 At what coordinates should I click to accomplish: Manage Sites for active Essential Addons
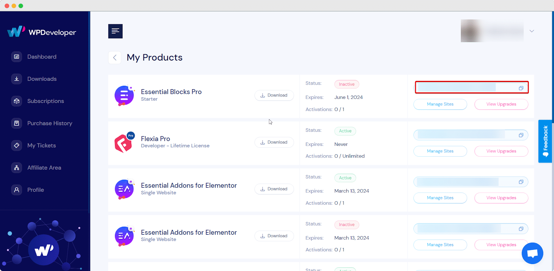click(440, 198)
